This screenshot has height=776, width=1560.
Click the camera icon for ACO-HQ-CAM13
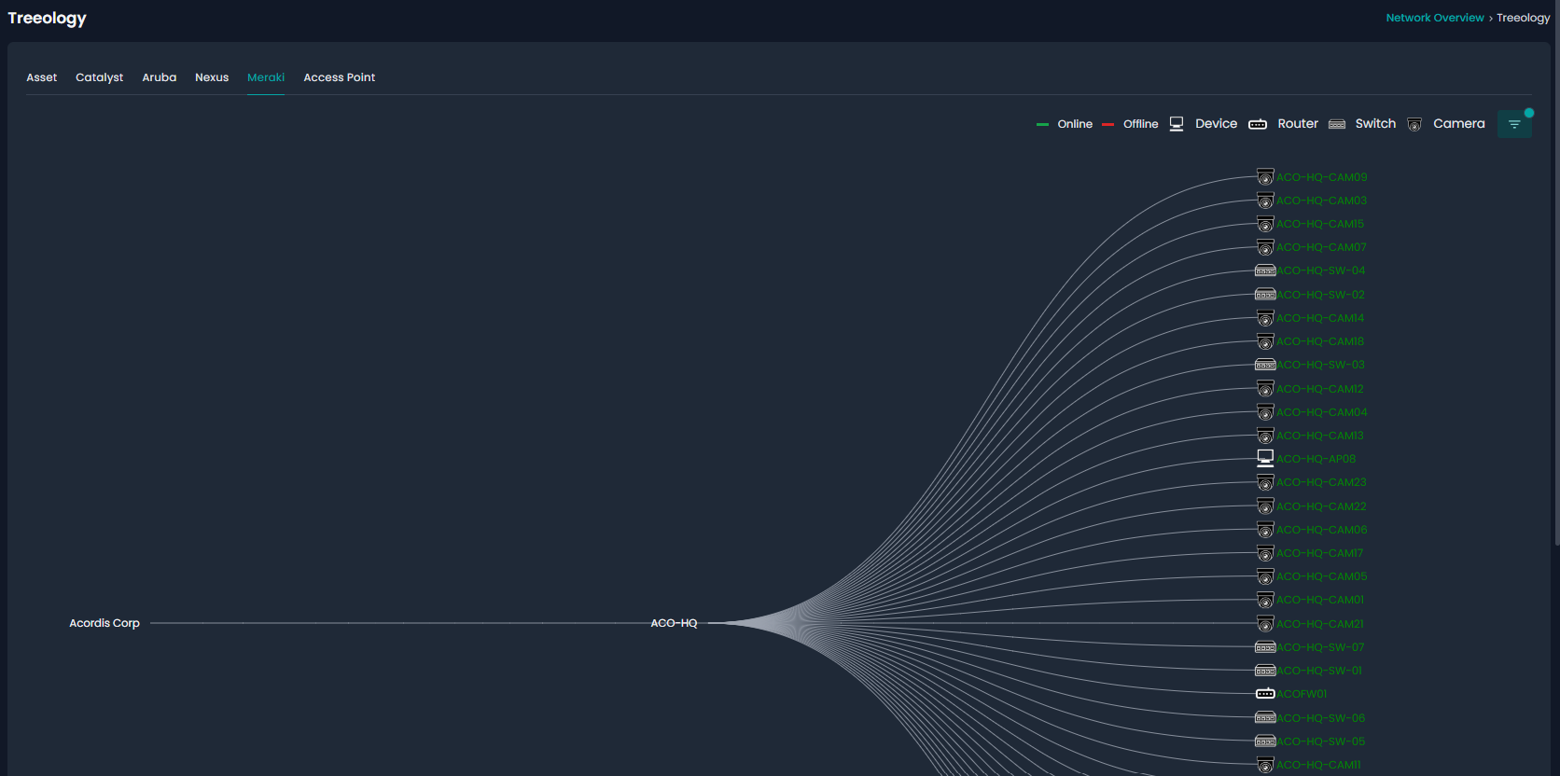[1265, 436]
